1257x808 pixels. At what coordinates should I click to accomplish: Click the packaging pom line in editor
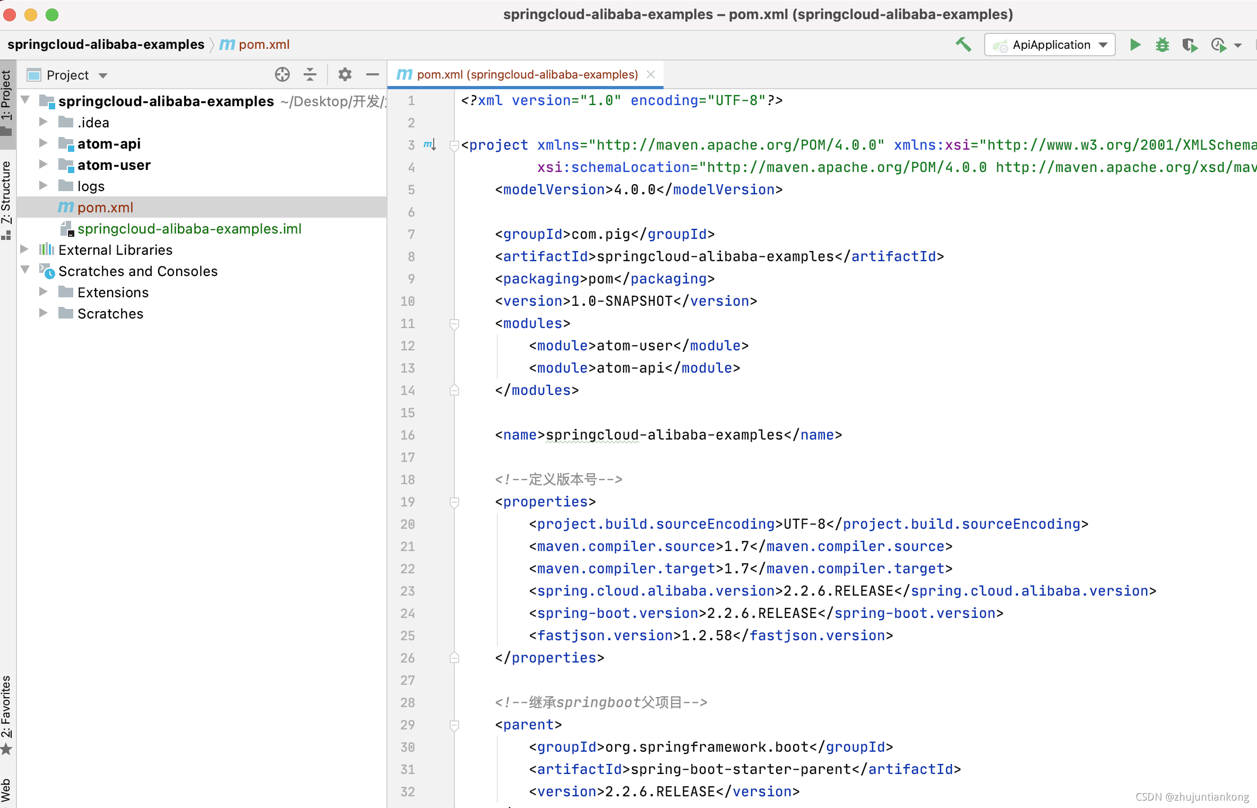pyautogui.click(x=605, y=279)
